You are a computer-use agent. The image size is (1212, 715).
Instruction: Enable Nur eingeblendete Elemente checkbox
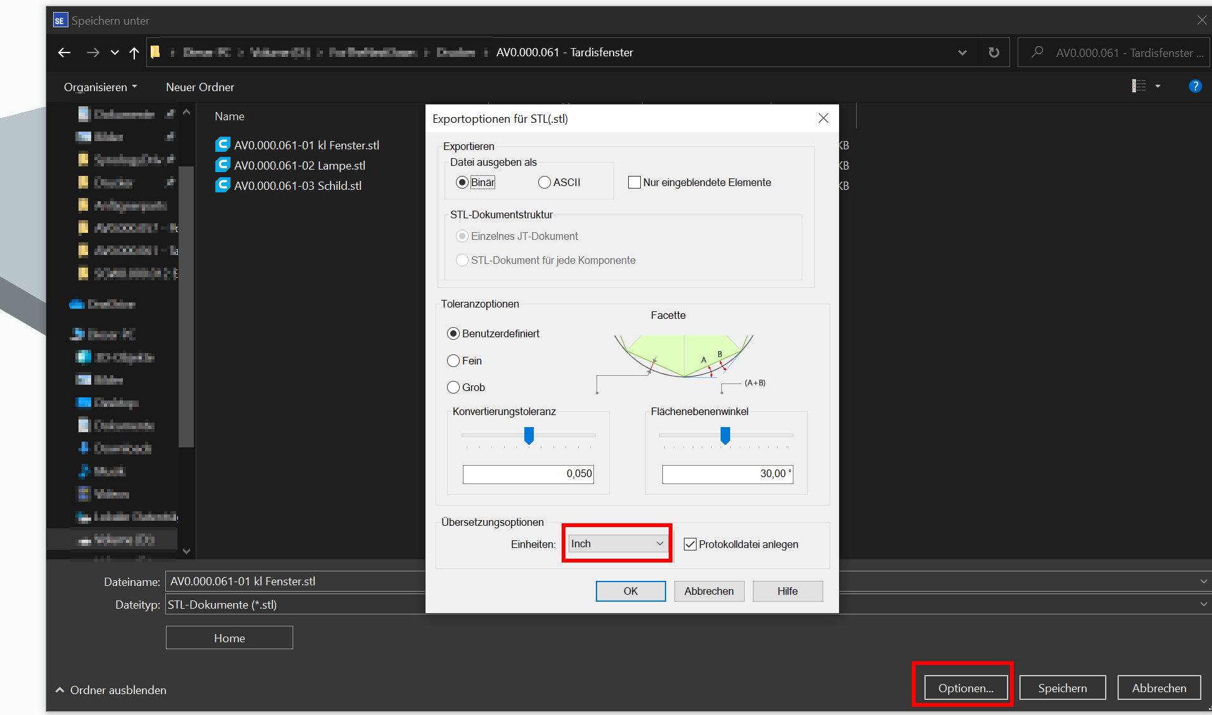click(634, 182)
